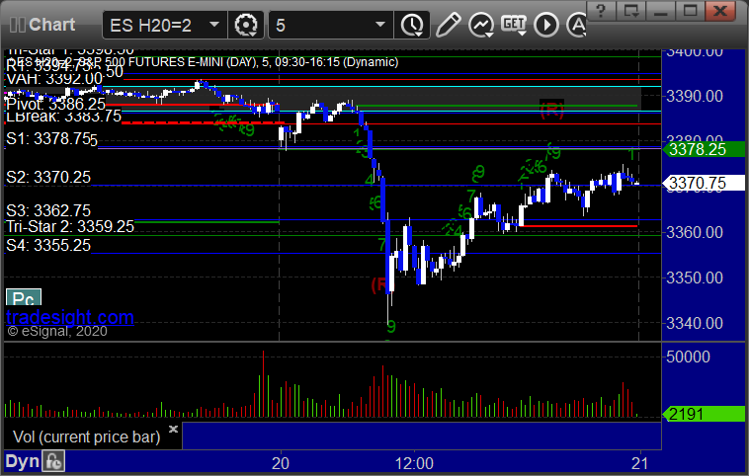Click the Pc button on chart
749x476 pixels.
coord(24,297)
